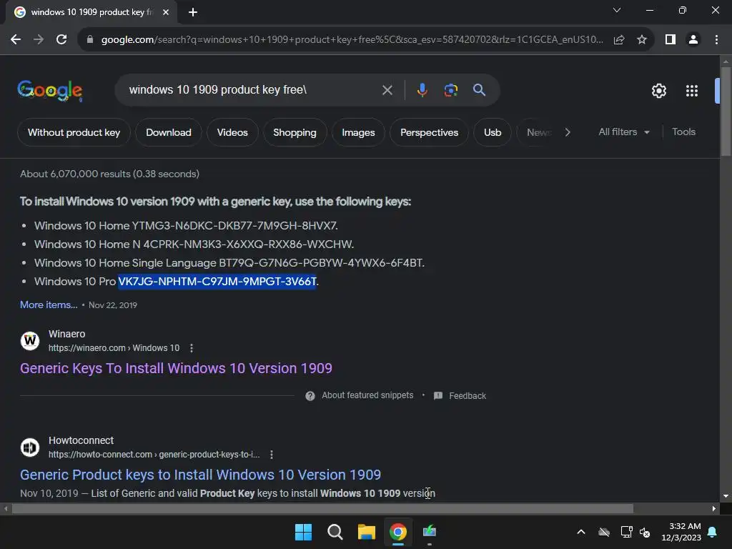Click Home Single Language key line
The image size is (732, 549).
click(x=229, y=263)
